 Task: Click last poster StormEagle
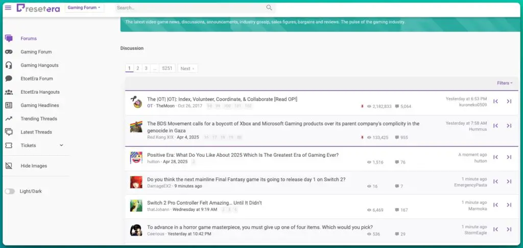click(476, 233)
